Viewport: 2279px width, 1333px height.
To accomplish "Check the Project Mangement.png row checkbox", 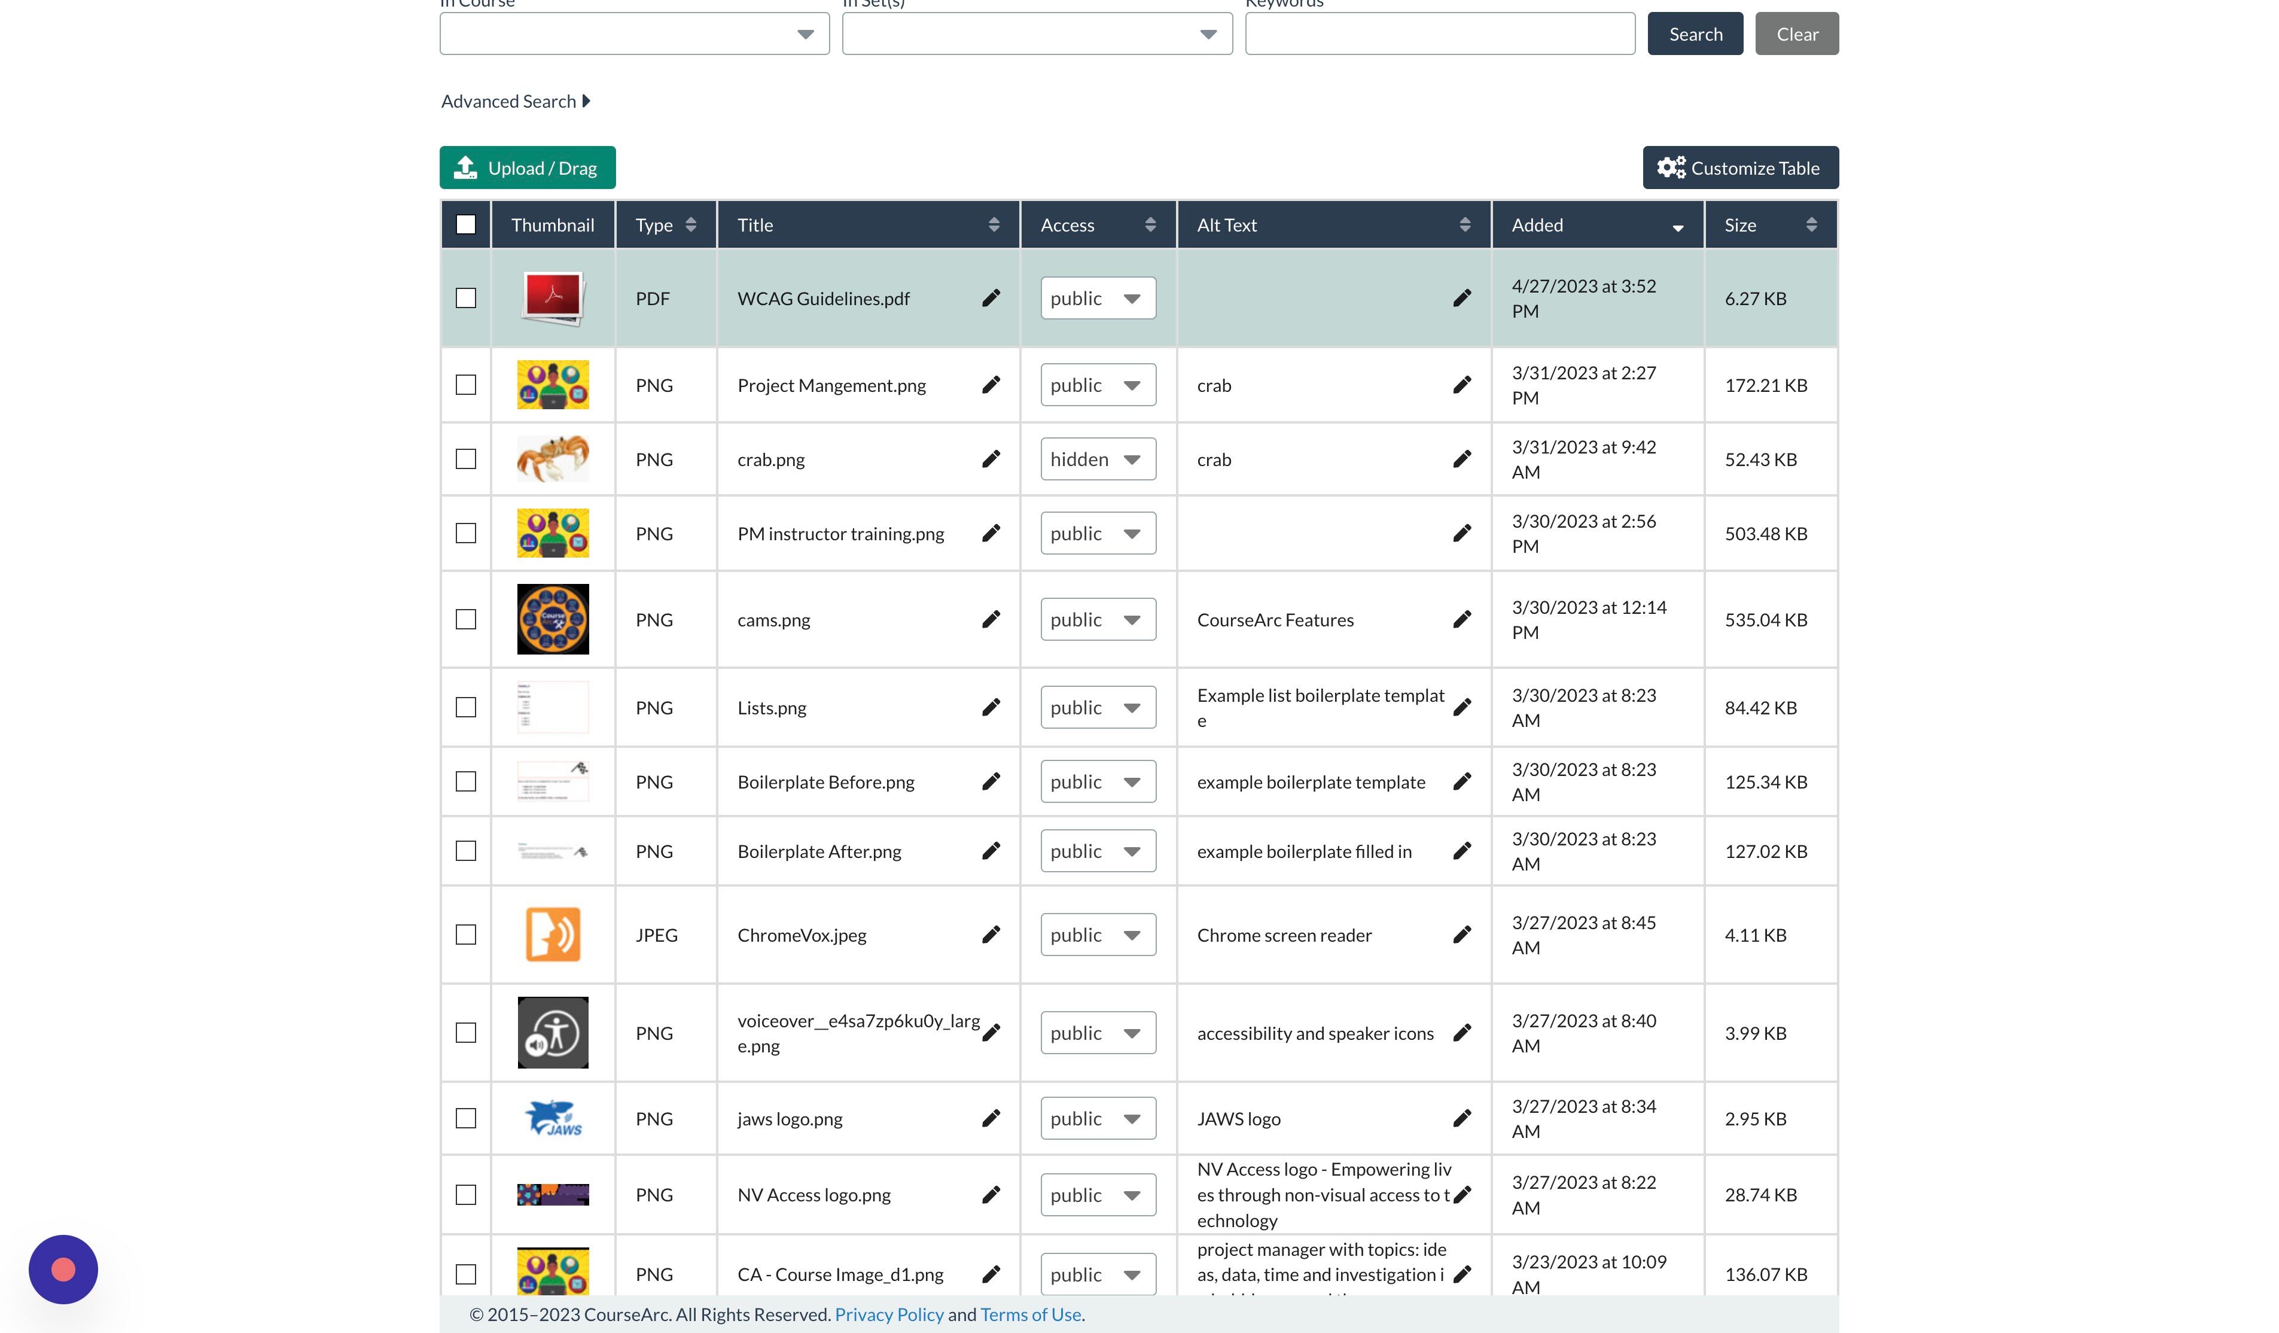I will (x=466, y=384).
